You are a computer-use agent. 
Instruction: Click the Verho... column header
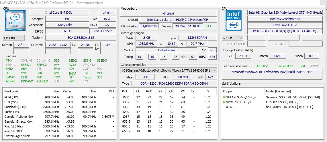(x=68, y=91)
